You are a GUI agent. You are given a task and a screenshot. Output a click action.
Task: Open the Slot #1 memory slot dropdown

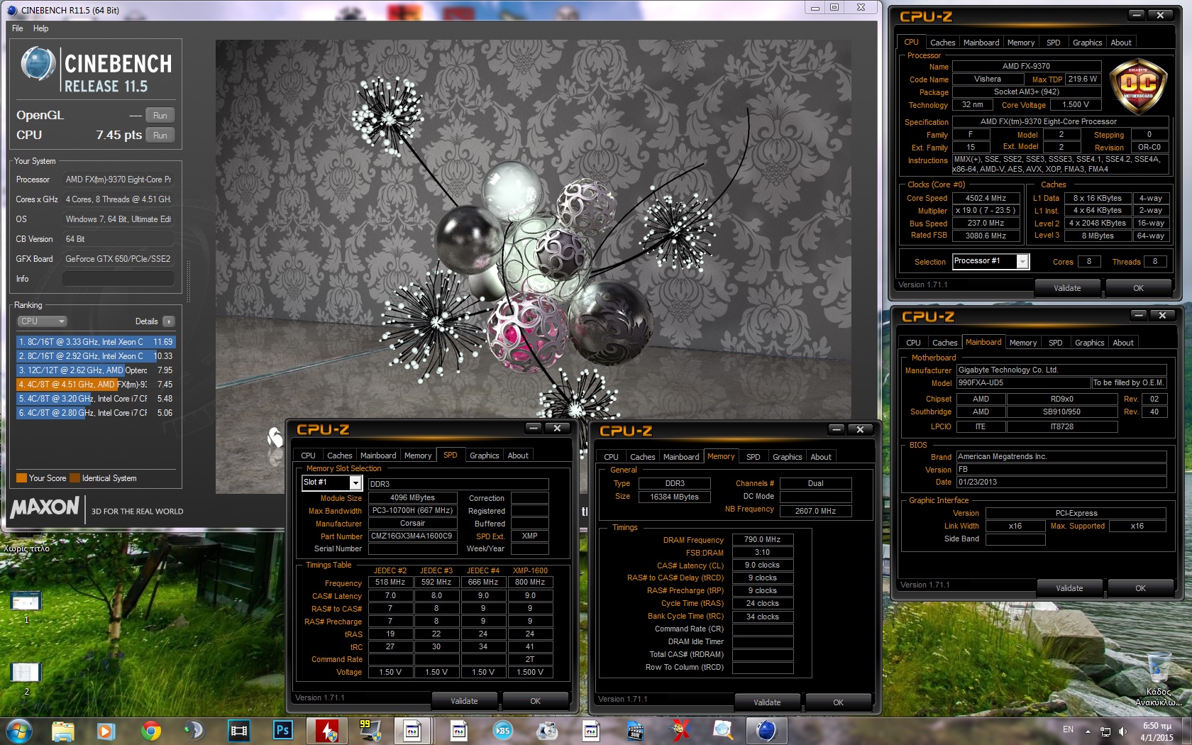pyautogui.click(x=333, y=482)
